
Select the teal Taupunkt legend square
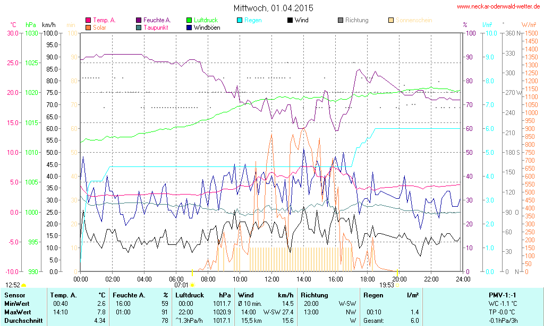click(139, 28)
